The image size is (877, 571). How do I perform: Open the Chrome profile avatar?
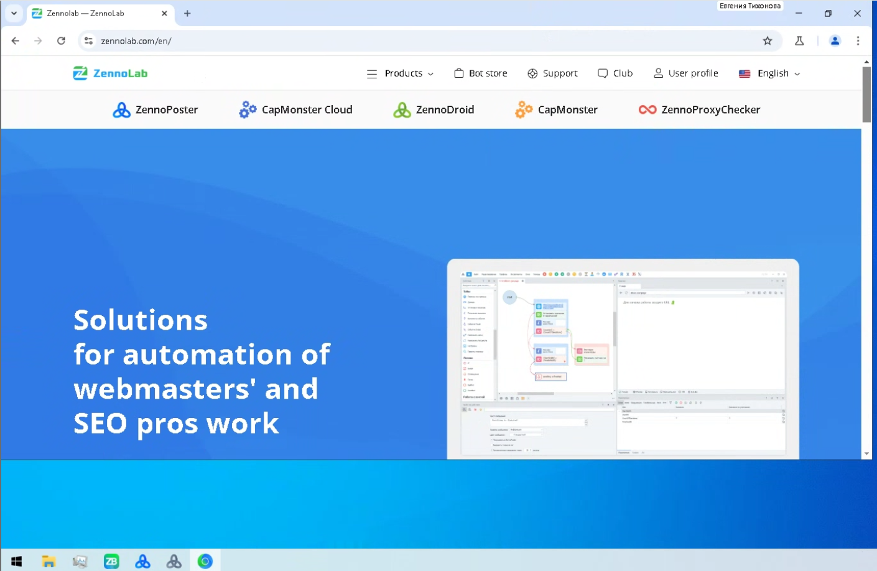click(x=835, y=41)
